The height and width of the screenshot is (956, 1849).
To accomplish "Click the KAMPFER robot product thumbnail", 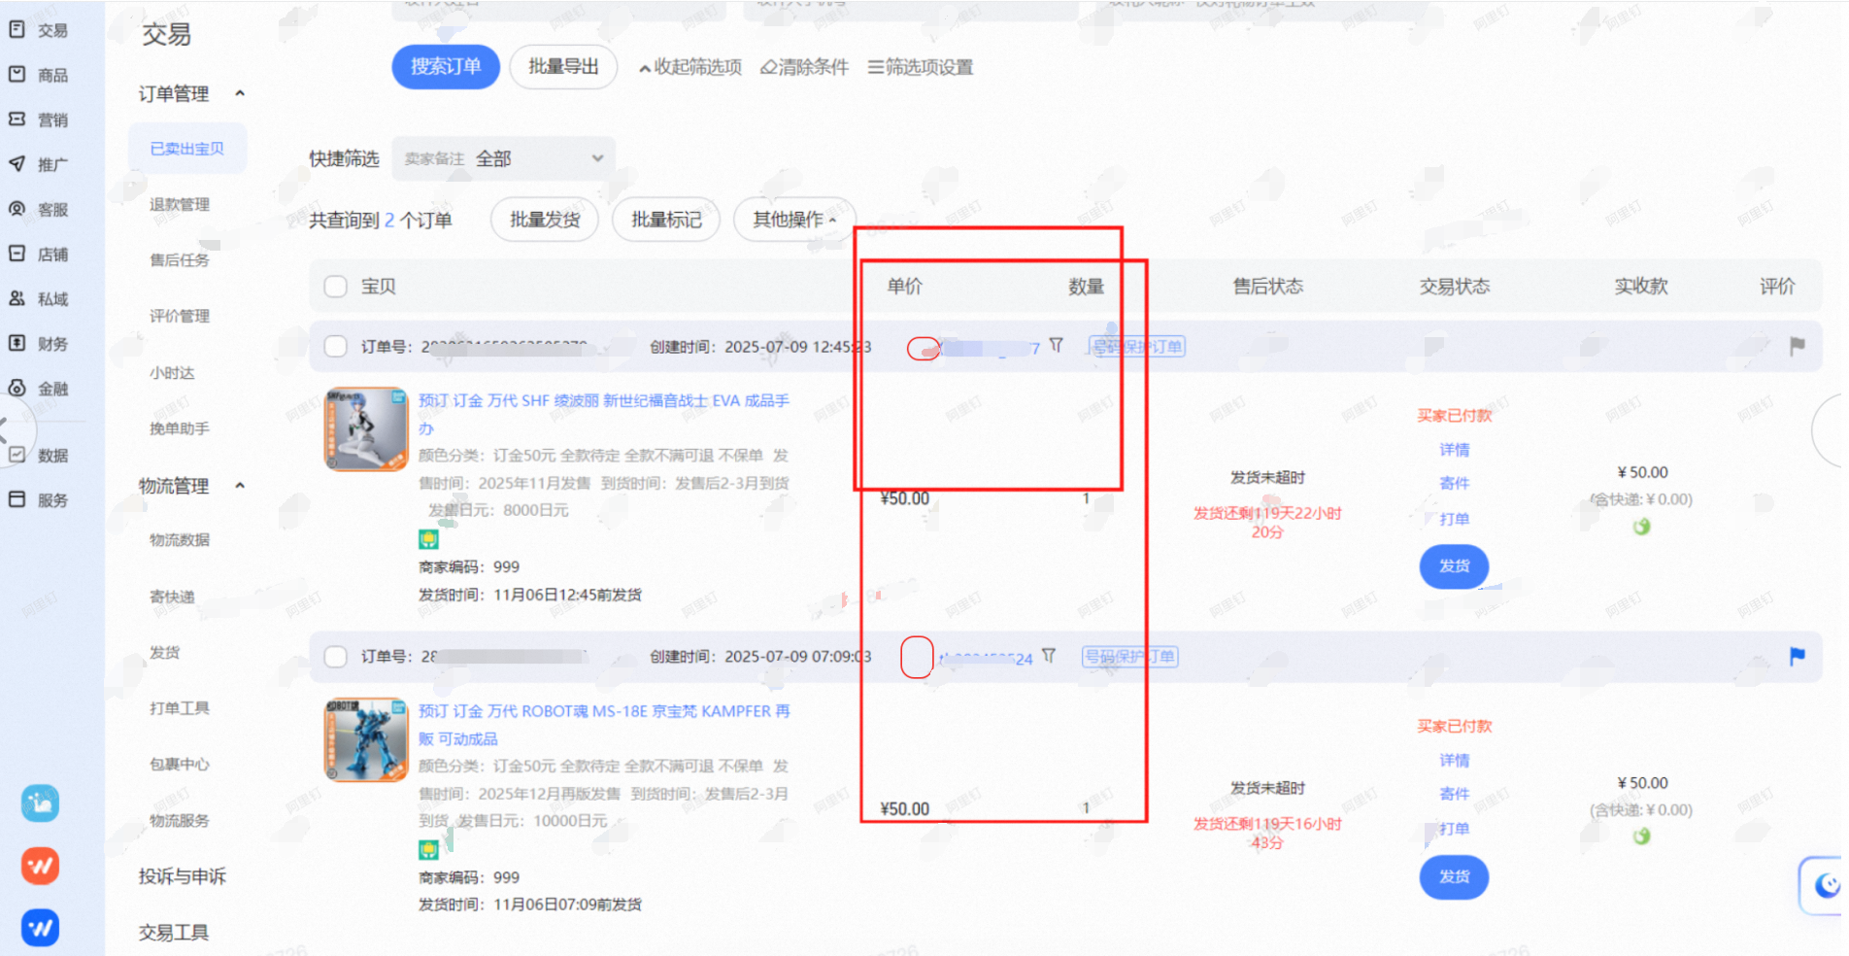I will pyautogui.click(x=366, y=739).
